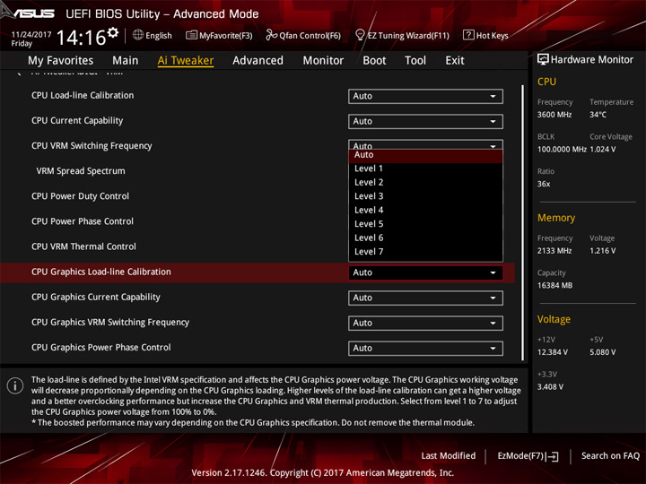Screen dimensions: 646x484
Task: Select CPU VRM Thermal Control label
Action: [83, 246]
